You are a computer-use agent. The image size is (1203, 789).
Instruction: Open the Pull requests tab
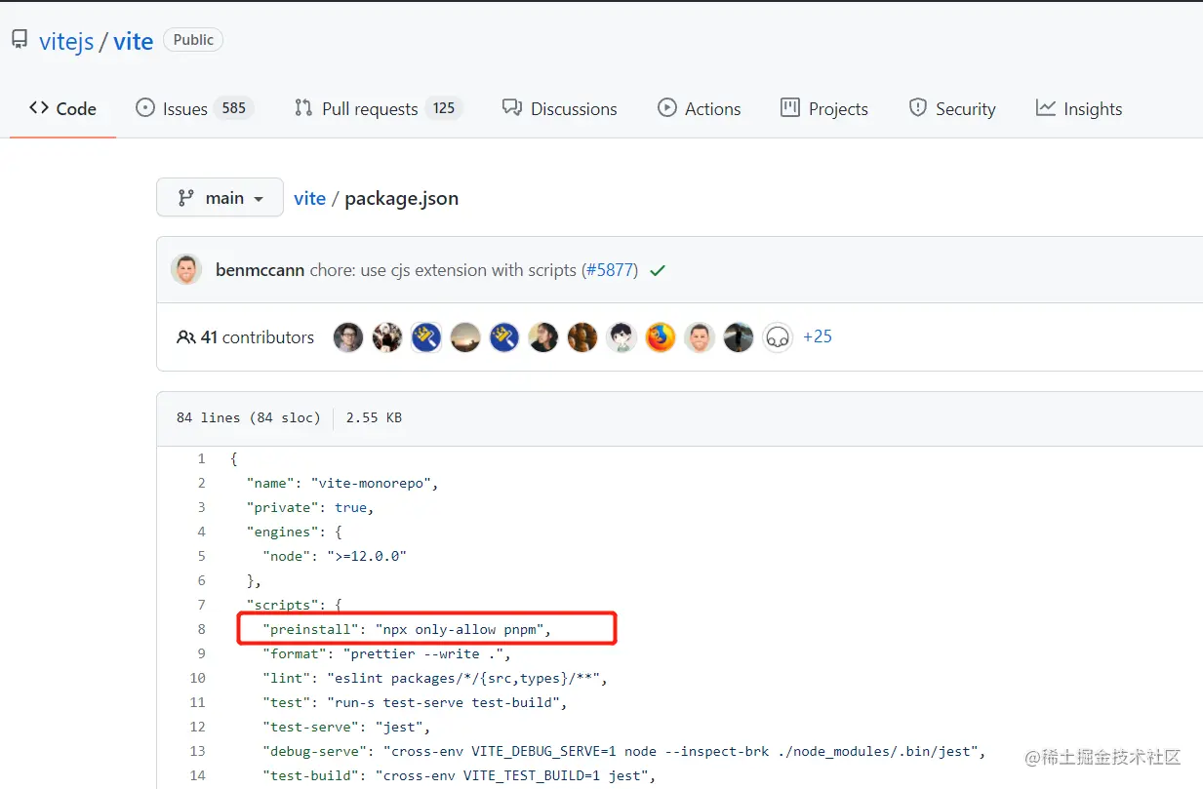point(378,108)
